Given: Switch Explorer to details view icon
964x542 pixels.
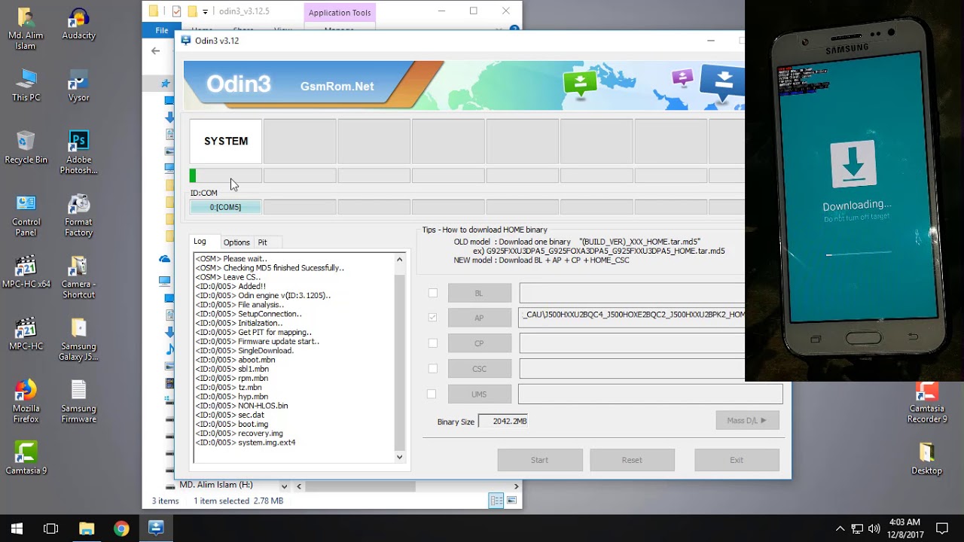Looking at the screenshot, I should click(496, 501).
